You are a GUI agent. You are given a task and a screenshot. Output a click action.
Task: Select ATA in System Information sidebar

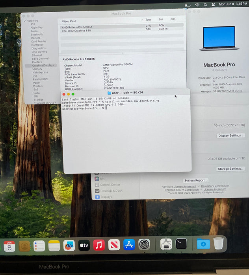[x=33, y=24]
